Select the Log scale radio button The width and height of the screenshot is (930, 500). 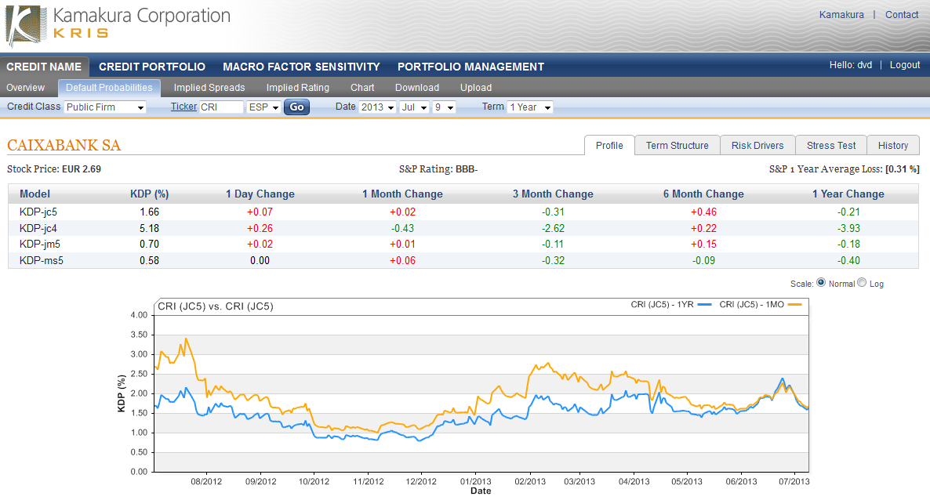tap(862, 282)
